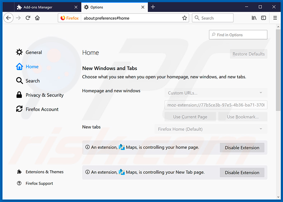The width and height of the screenshot is (283, 202).
Task: Expand the Firefox Home (Default) new tabs dropdown
Action: [x=211, y=129]
